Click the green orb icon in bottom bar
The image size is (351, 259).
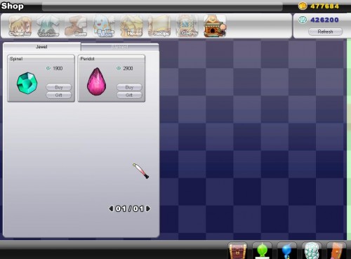tap(263, 251)
